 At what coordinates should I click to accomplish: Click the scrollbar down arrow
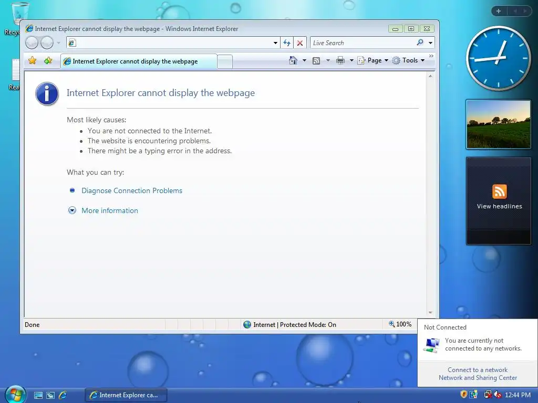tap(430, 313)
